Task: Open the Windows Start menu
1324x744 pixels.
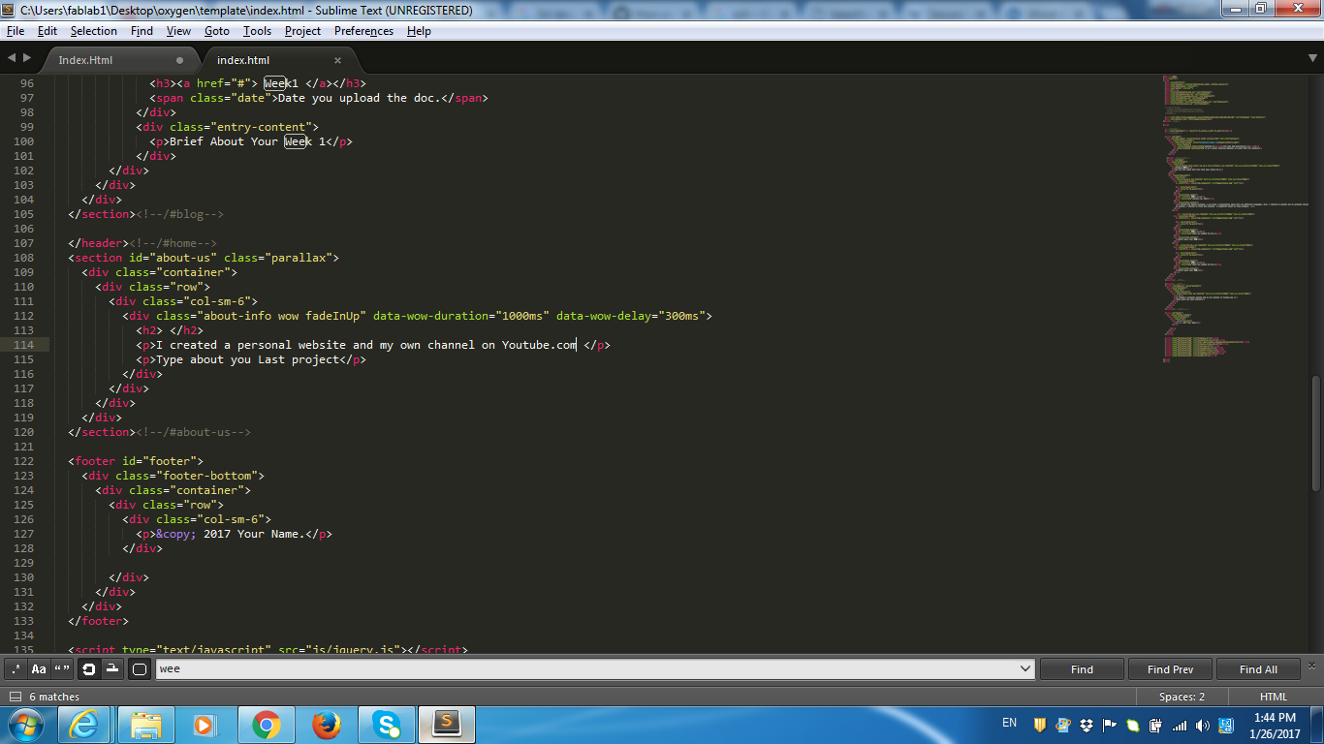Action: 26,724
